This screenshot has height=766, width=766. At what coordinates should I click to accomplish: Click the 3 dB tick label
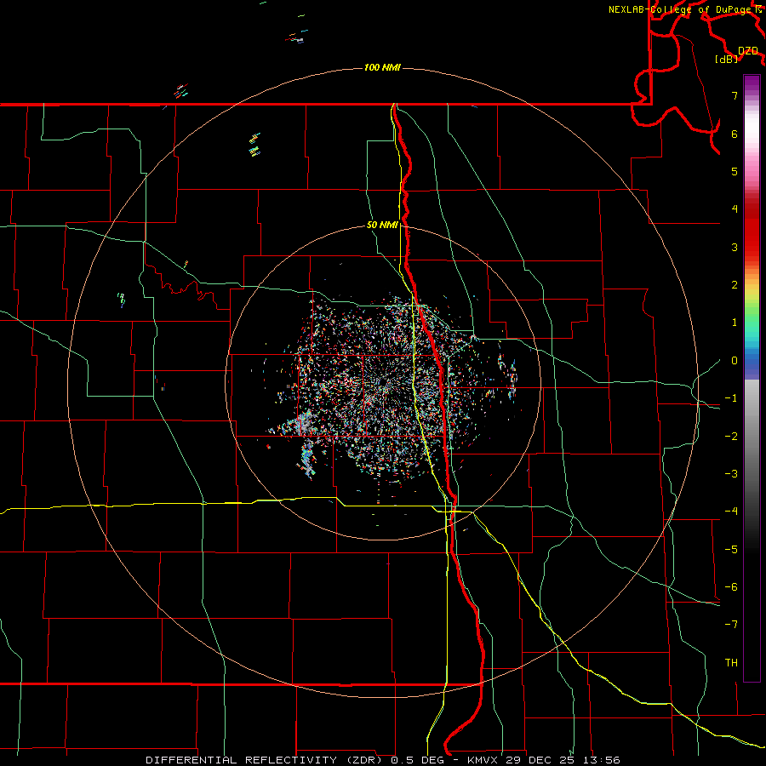tap(735, 247)
